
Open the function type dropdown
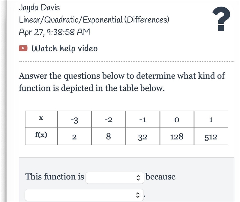point(115,178)
